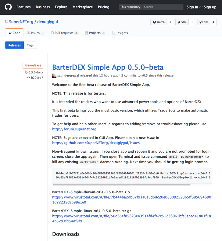This screenshot has height=241, width=222.
Task: Click the Sign up link
Action: pyautogui.click(x=210, y=7)
